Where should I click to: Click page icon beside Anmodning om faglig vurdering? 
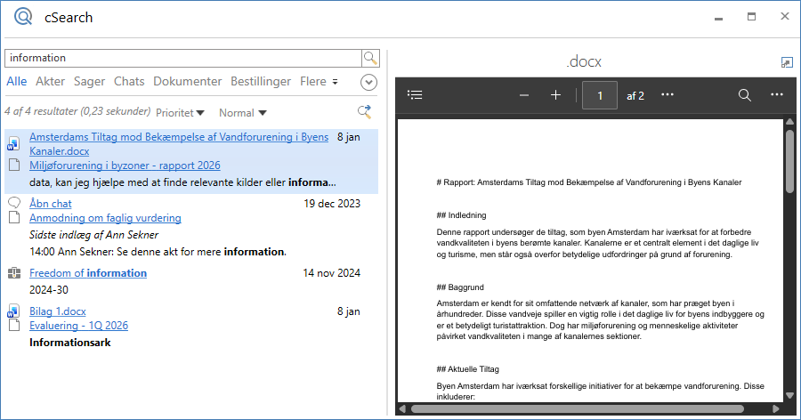(14, 217)
